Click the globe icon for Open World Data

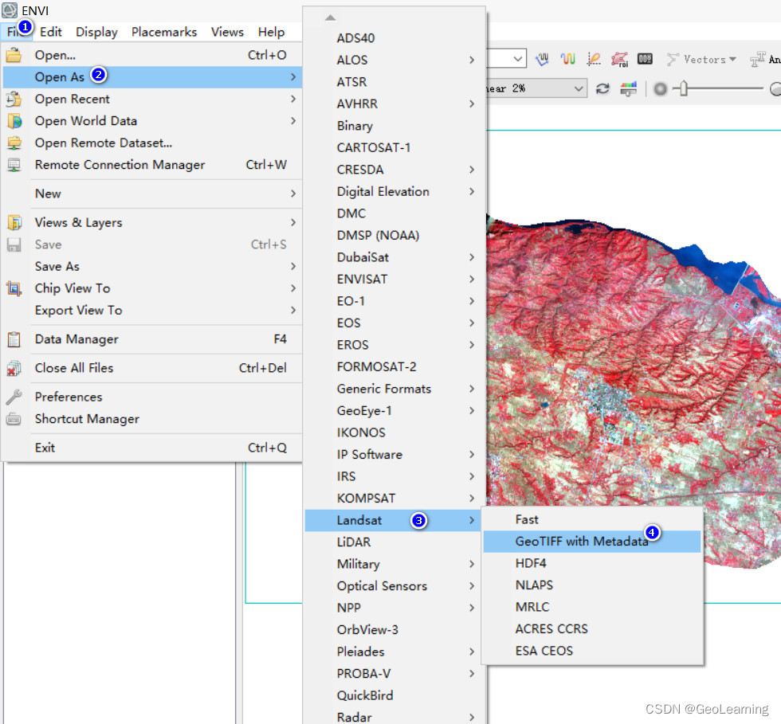pyautogui.click(x=14, y=120)
